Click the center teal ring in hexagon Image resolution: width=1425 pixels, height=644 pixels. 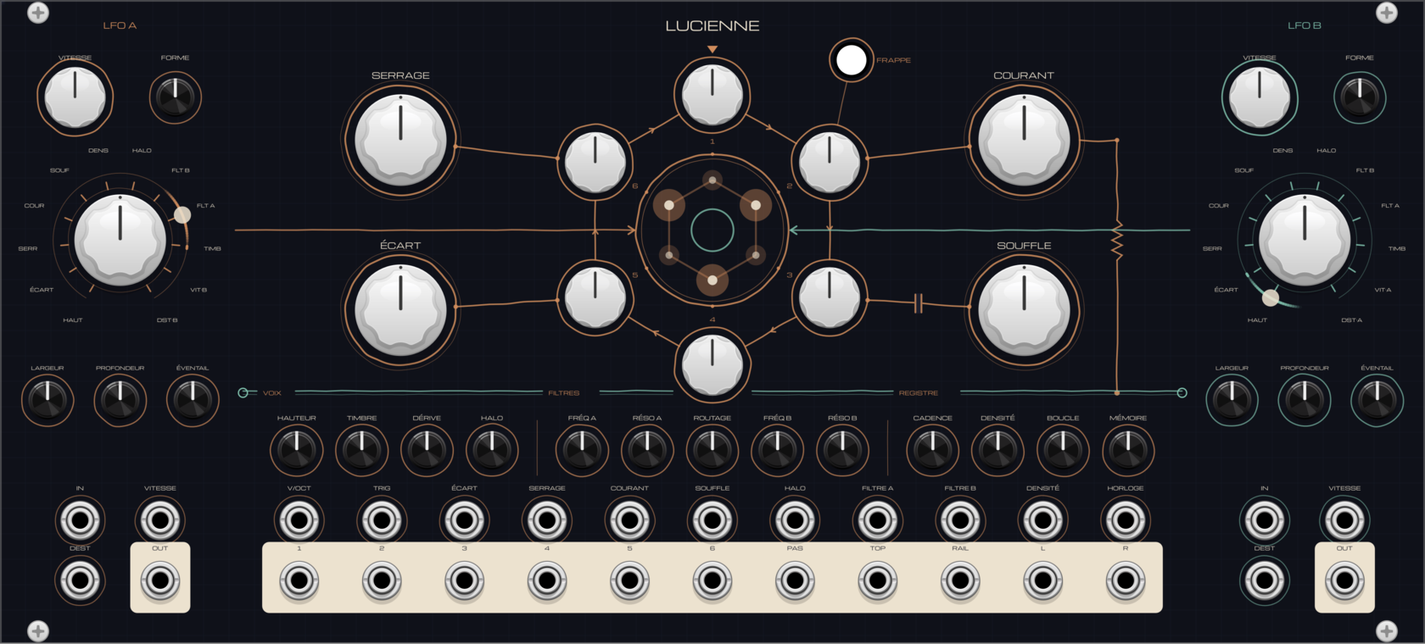pyautogui.click(x=712, y=230)
